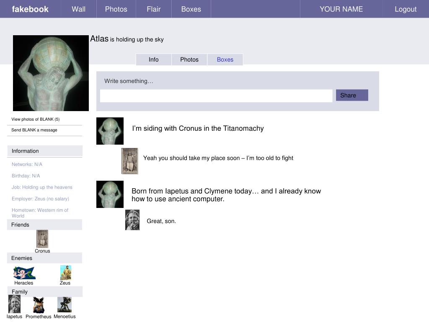Select the Prometheus family thumbnail
The width and height of the screenshot is (429, 322).
[x=39, y=305]
